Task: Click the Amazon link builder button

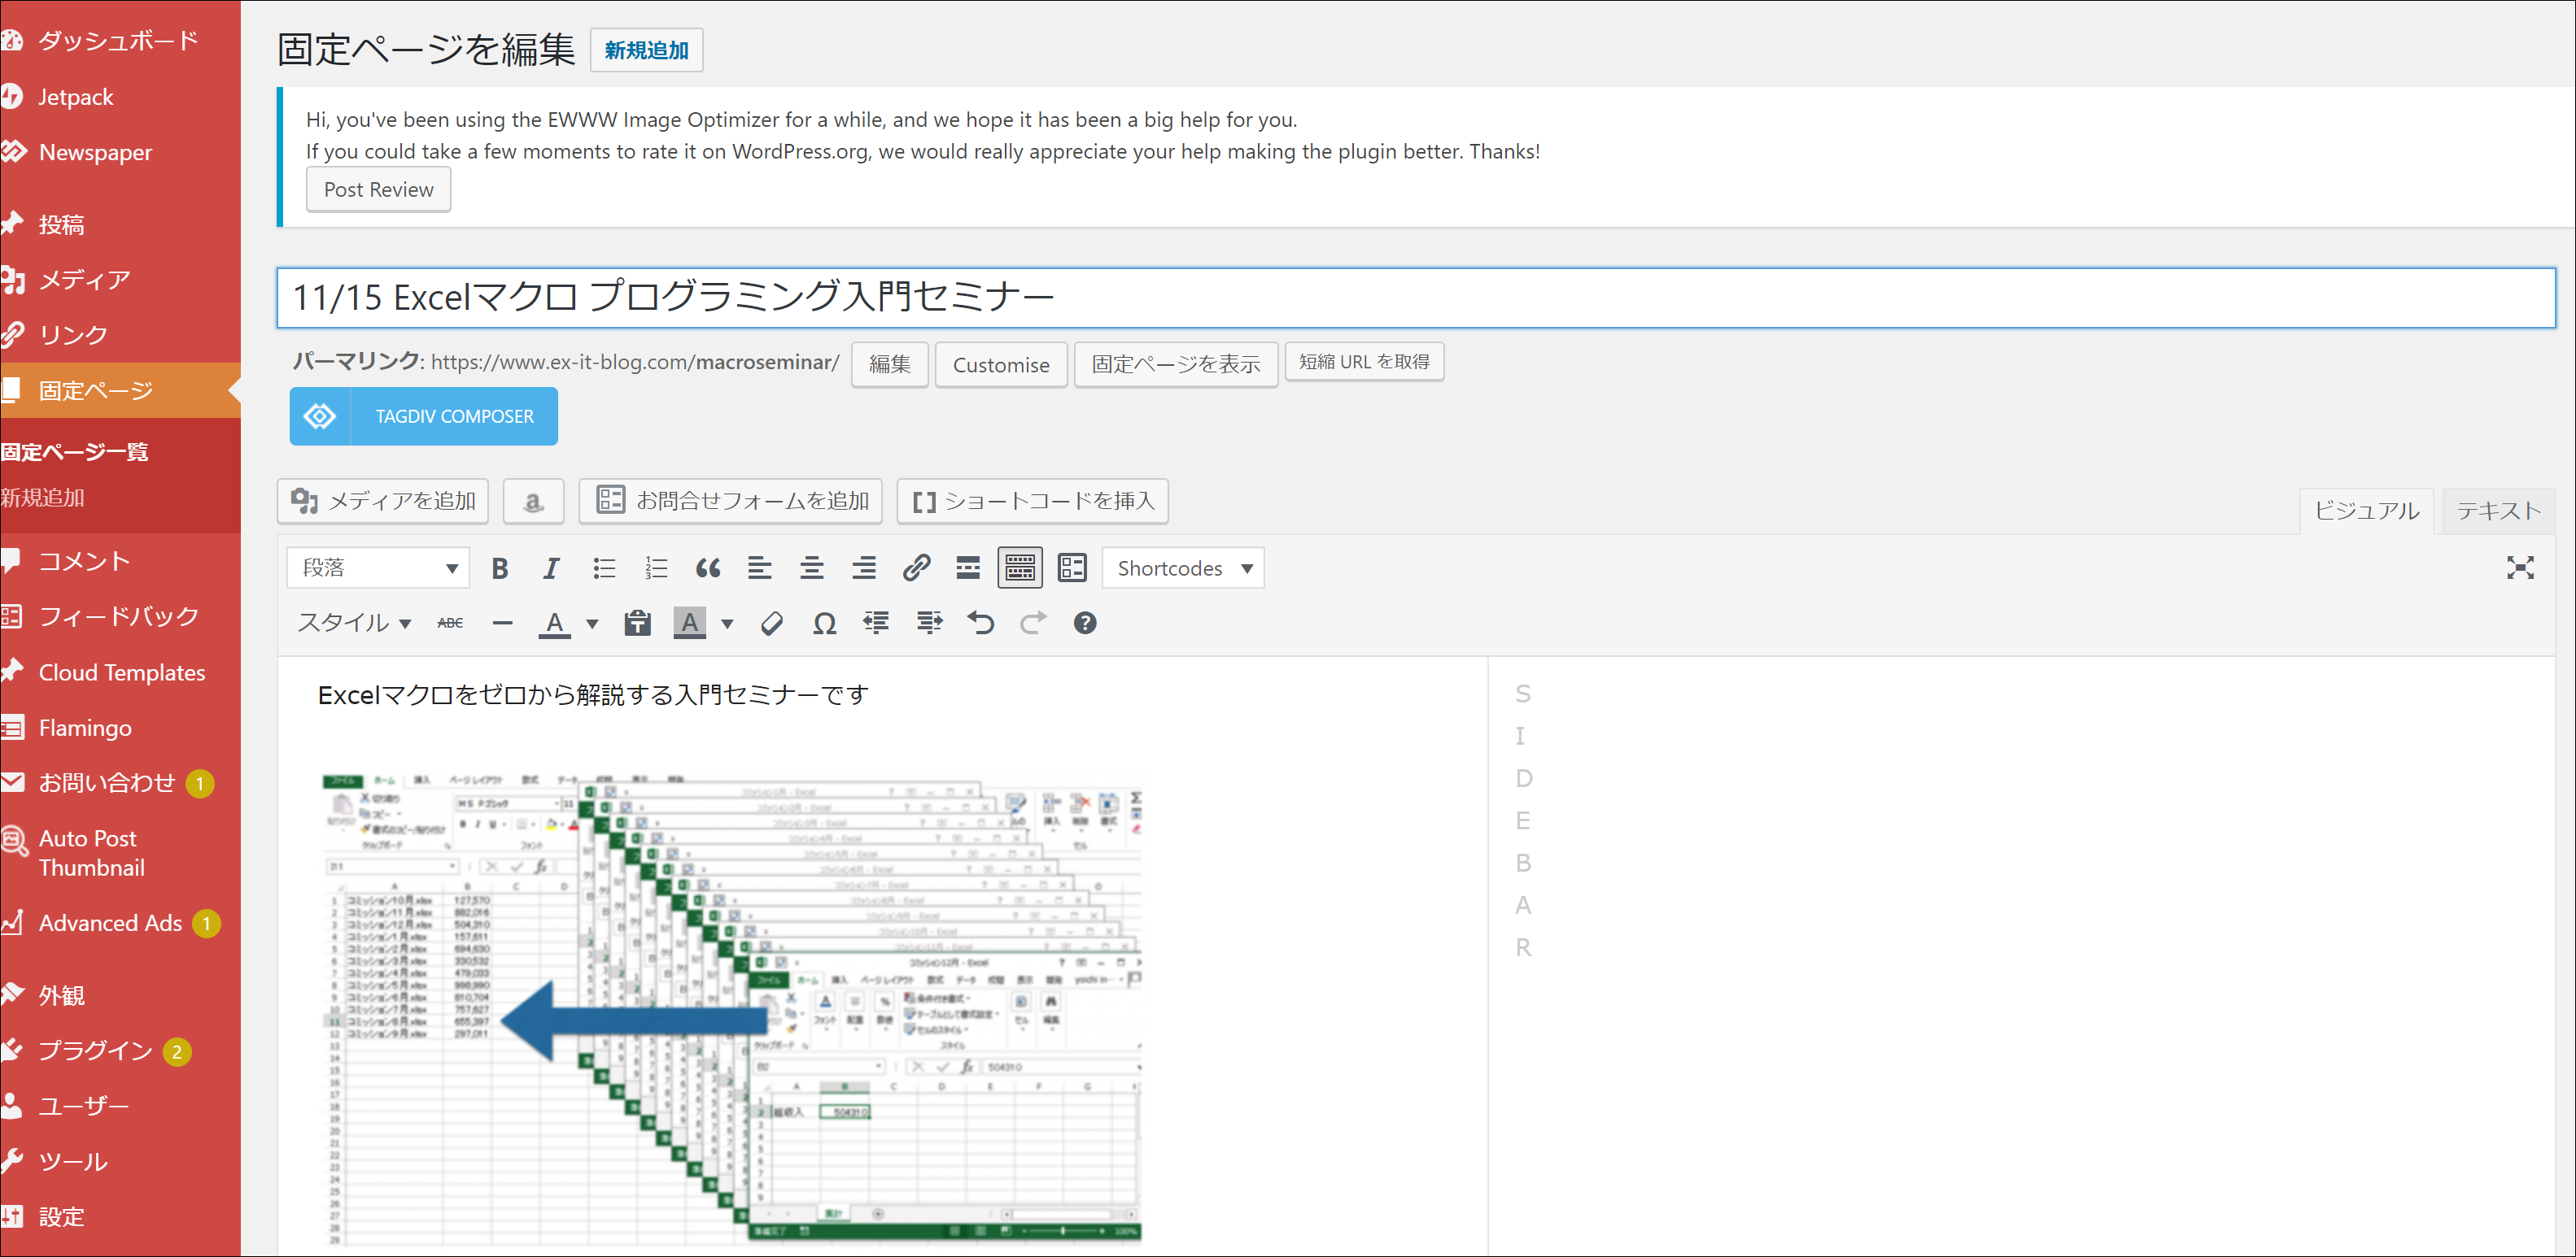Action: (533, 502)
